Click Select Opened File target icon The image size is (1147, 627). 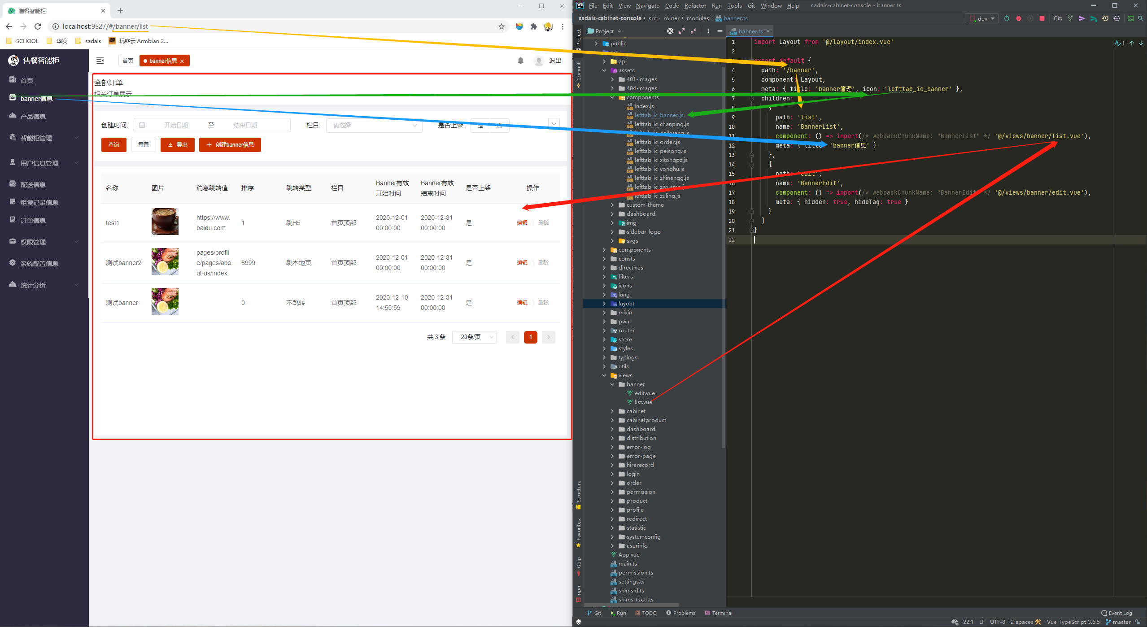pyautogui.click(x=670, y=31)
